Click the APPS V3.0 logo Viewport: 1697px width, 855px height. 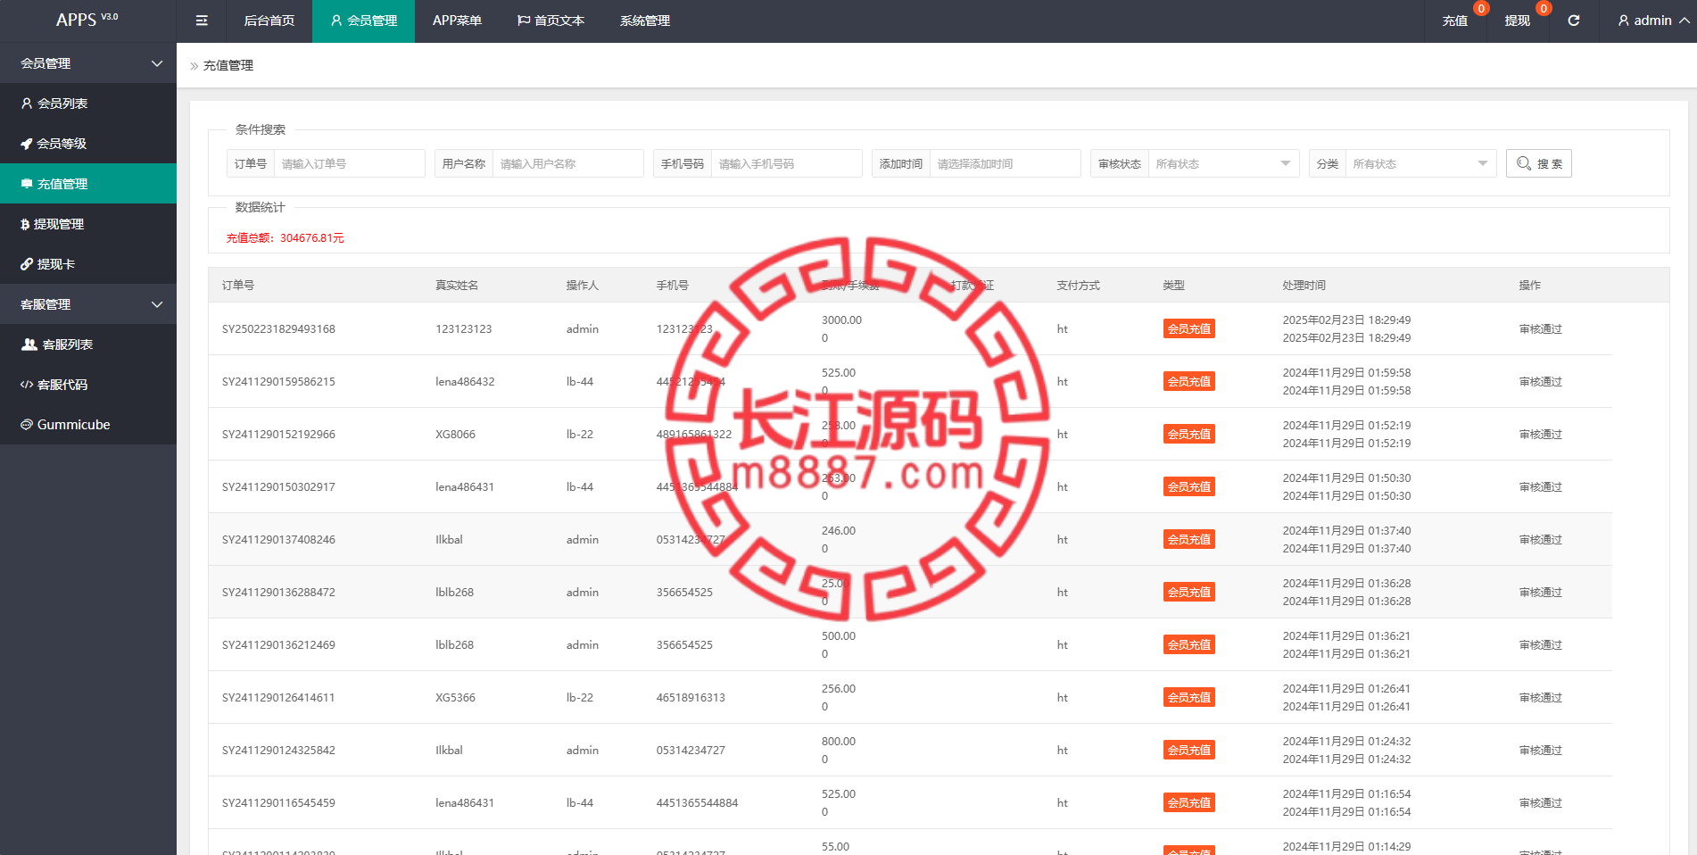click(x=87, y=20)
